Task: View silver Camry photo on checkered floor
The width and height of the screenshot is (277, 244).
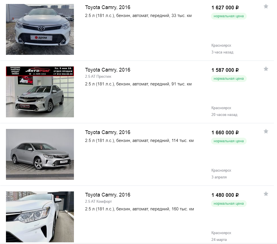Action: point(40,154)
